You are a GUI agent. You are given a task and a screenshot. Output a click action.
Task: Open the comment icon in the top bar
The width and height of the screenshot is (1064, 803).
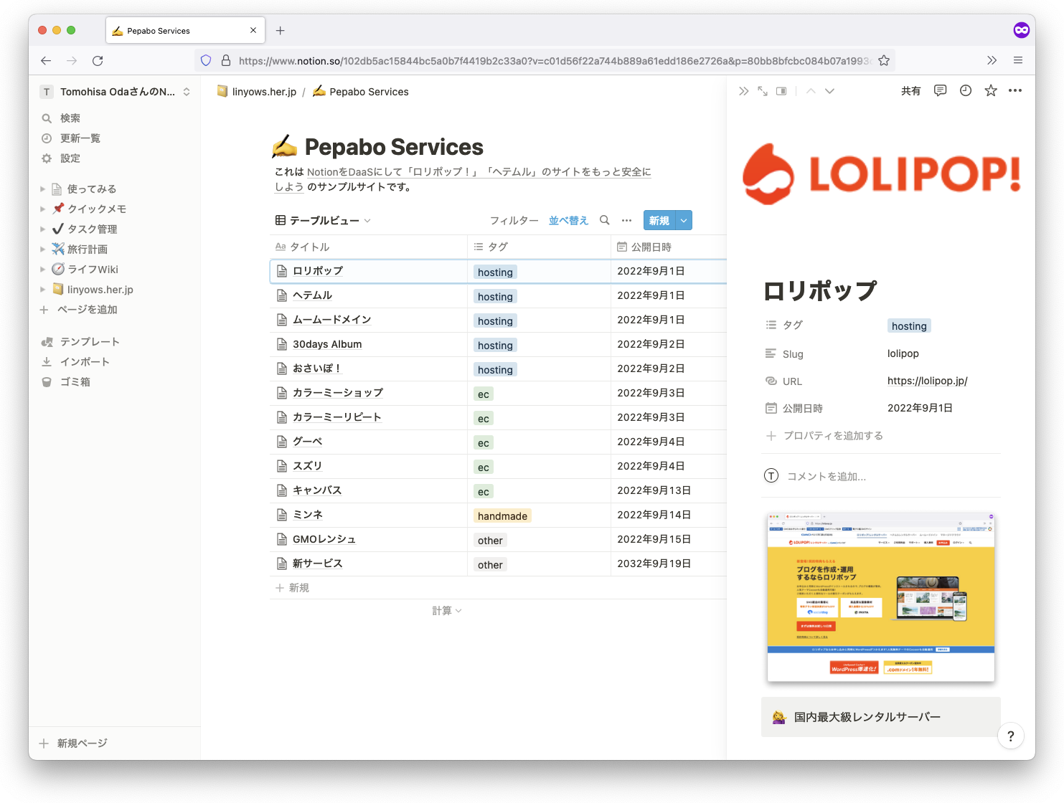(940, 90)
